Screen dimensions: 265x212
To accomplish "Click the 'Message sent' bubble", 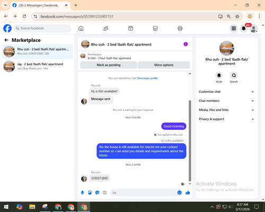I will tap(101, 99).
